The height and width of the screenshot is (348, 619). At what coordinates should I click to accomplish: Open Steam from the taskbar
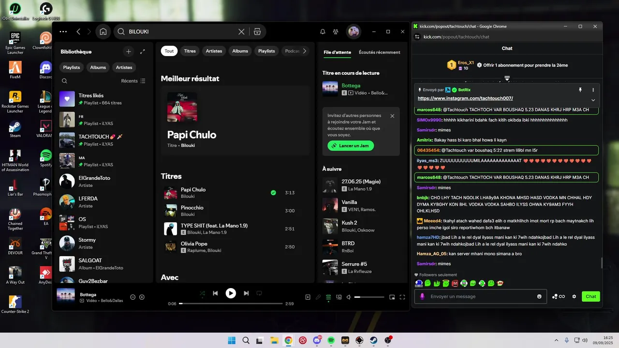(374, 340)
